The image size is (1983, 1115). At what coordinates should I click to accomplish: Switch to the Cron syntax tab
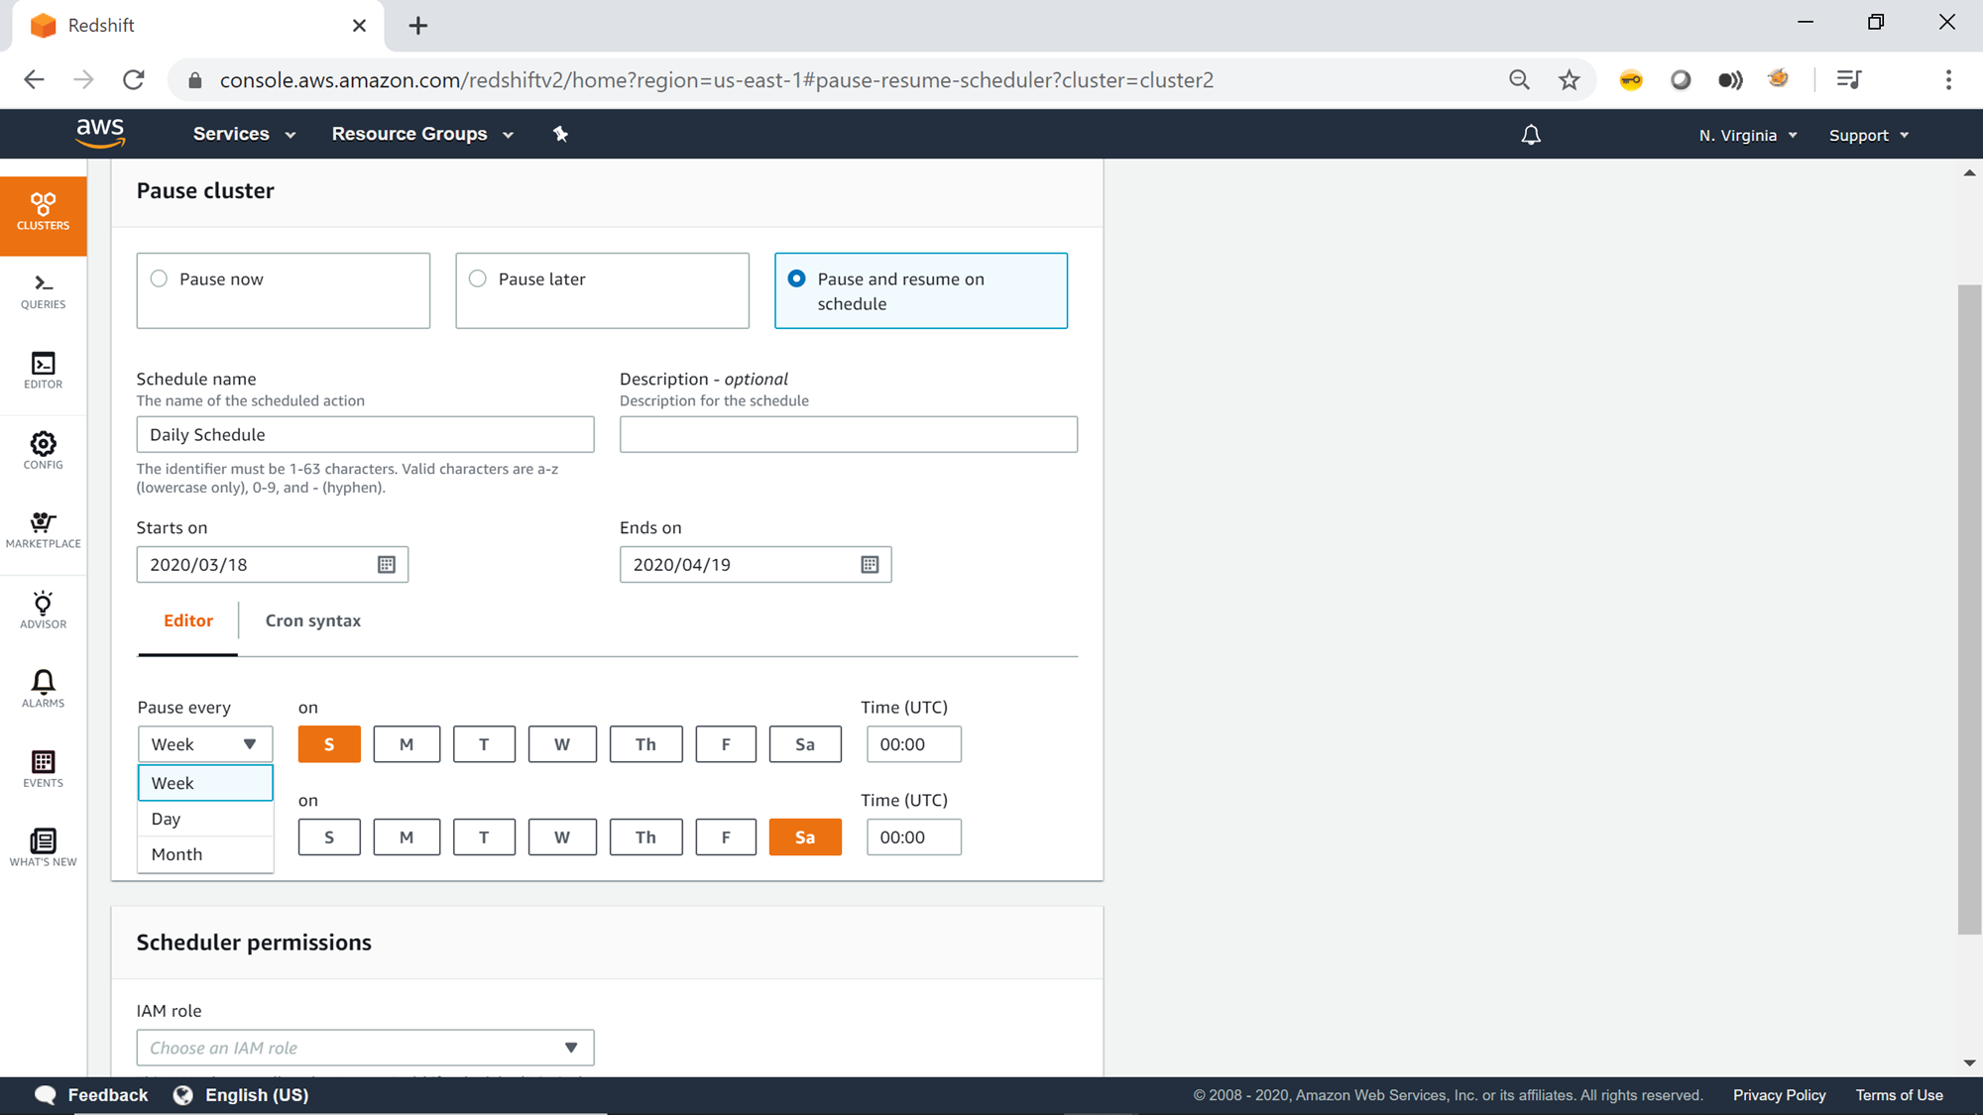pyautogui.click(x=313, y=620)
